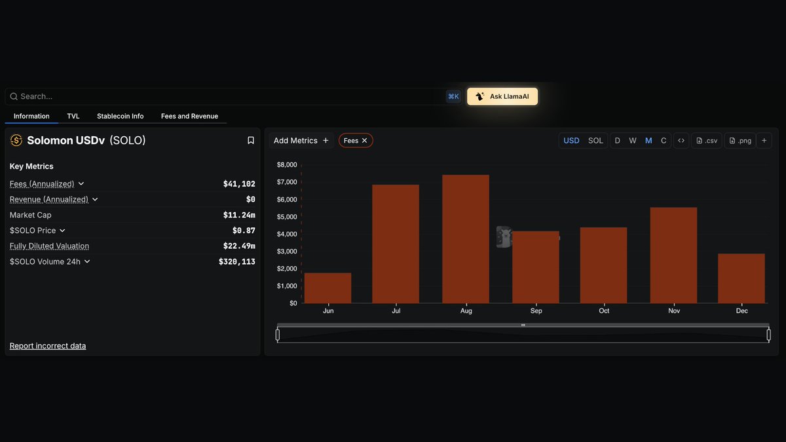Click the $22.49m valuation value
Screen dimensions: 786x442
(x=239, y=246)
